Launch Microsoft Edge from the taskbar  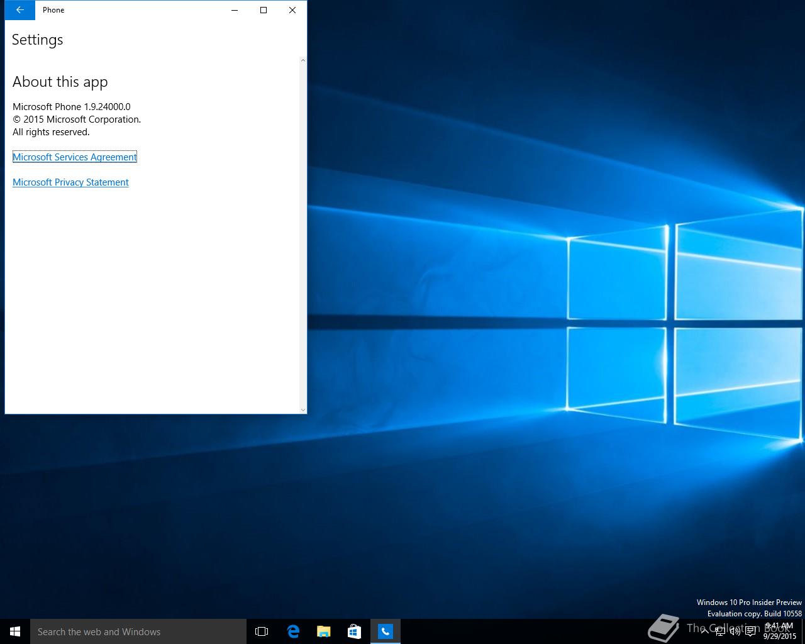293,631
